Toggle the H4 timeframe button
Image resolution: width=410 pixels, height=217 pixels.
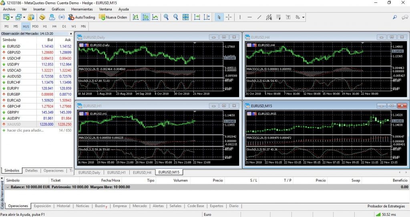tap(54, 26)
